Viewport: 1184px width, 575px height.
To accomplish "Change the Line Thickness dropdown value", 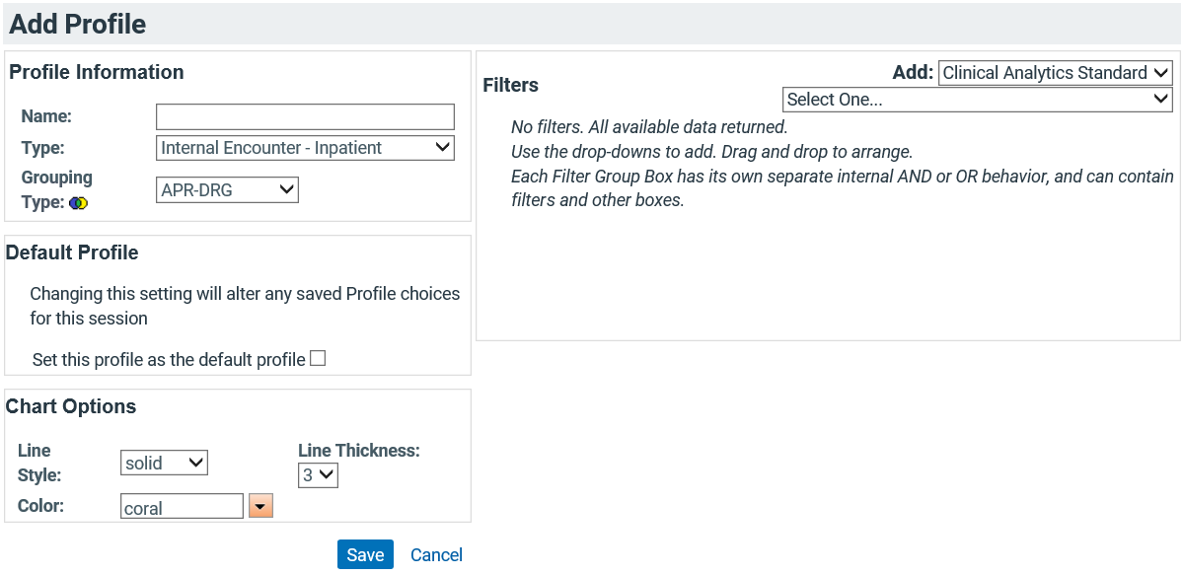I will [x=318, y=475].
